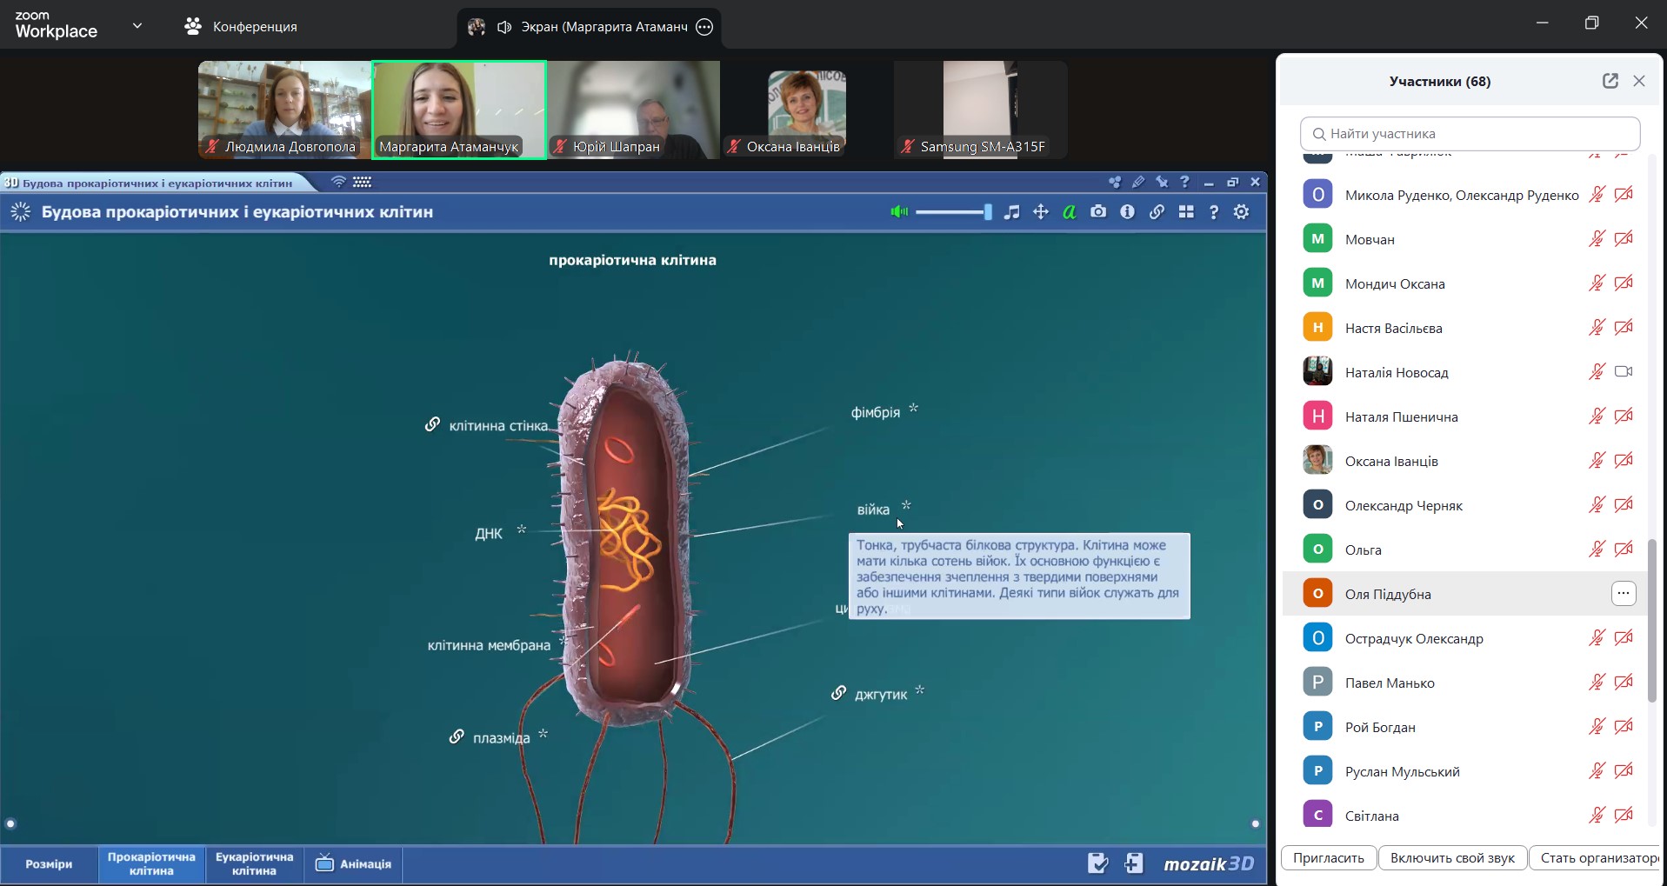Open more options for shared screen

click(x=704, y=27)
